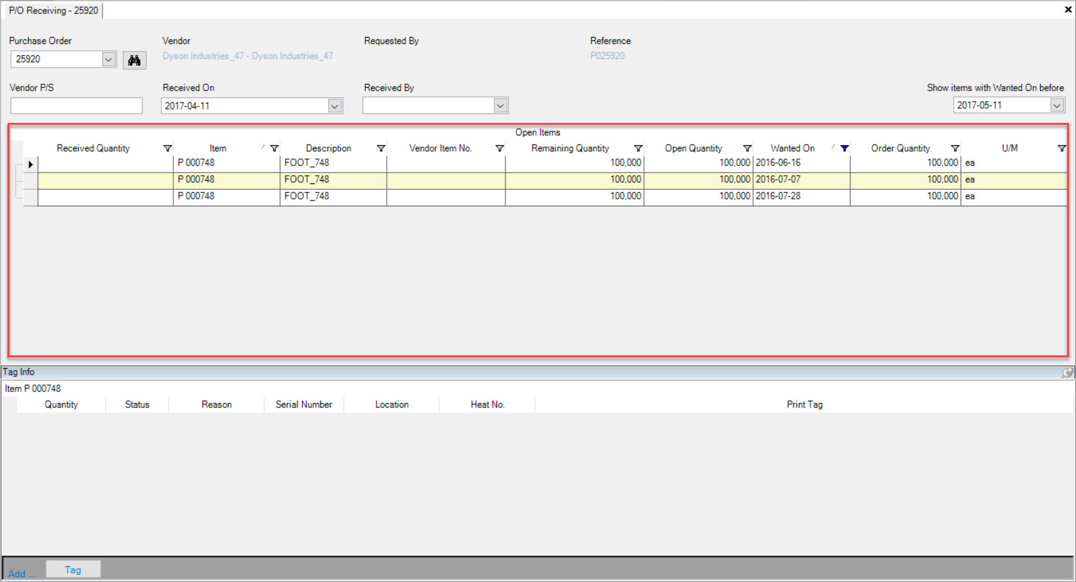Click Item P 000748 in 2016-07-28 row
1076x582 pixels.
point(226,197)
